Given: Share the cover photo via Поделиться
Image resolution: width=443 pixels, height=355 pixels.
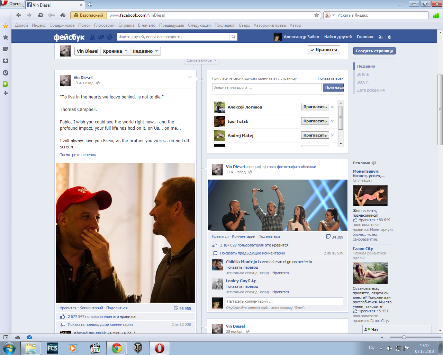Looking at the screenshot, I should point(269,236).
